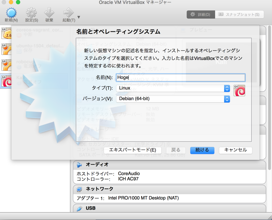Click the Cancel (キャンセル) button
This screenshot has width=272, height=220.
pos(235,150)
